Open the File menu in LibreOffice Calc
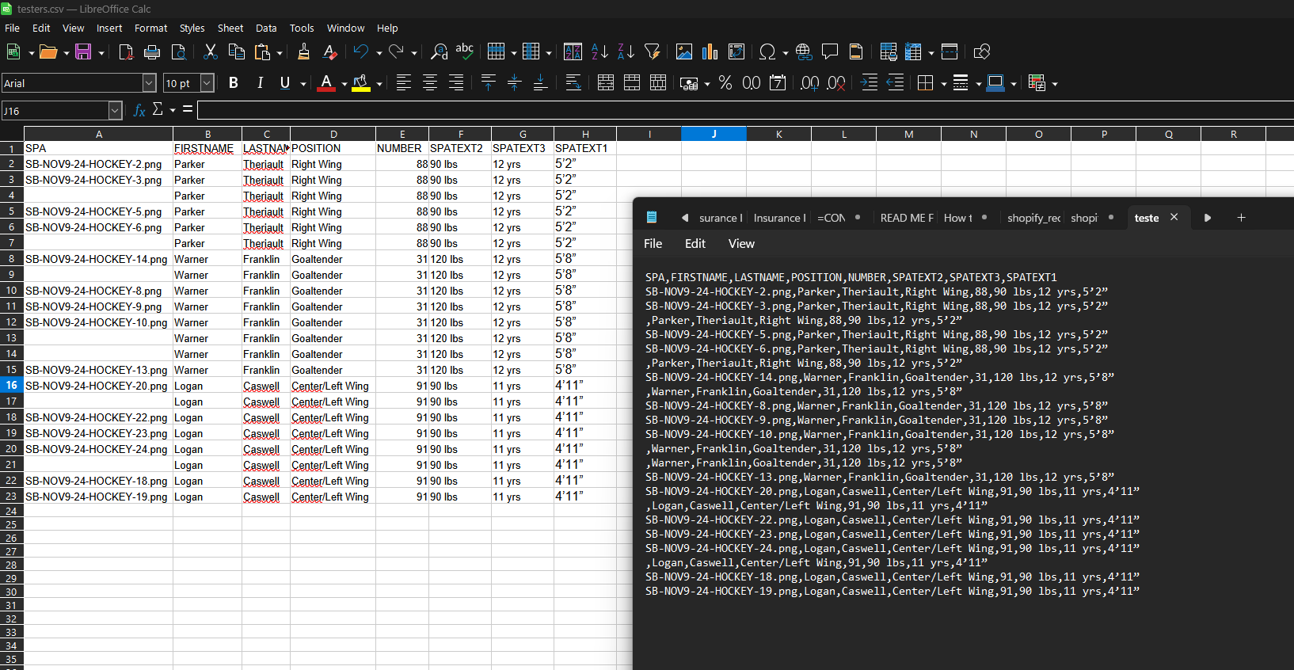The image size is (1294, 670). click(x=13, y=28)
